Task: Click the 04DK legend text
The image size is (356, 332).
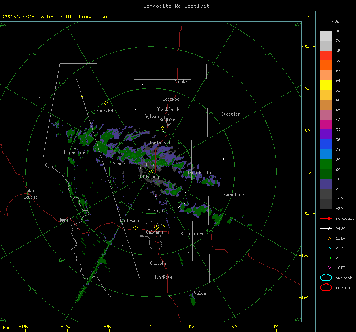Action: click(x=340, y=229)
